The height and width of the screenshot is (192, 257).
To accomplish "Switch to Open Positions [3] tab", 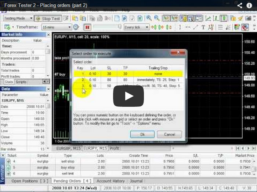I will click(x=30, y=181).
